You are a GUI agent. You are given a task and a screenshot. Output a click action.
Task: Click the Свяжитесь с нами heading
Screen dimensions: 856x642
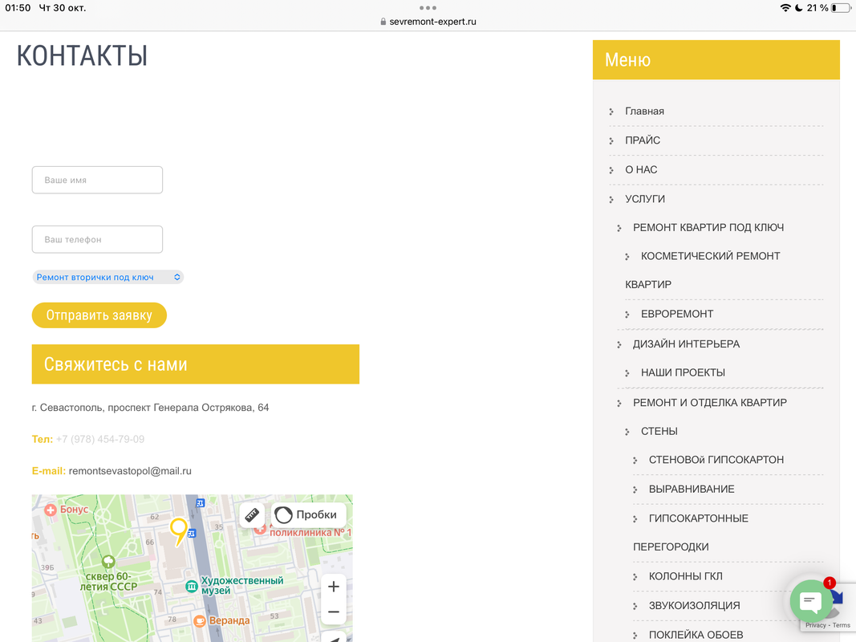tap(116, 364)
